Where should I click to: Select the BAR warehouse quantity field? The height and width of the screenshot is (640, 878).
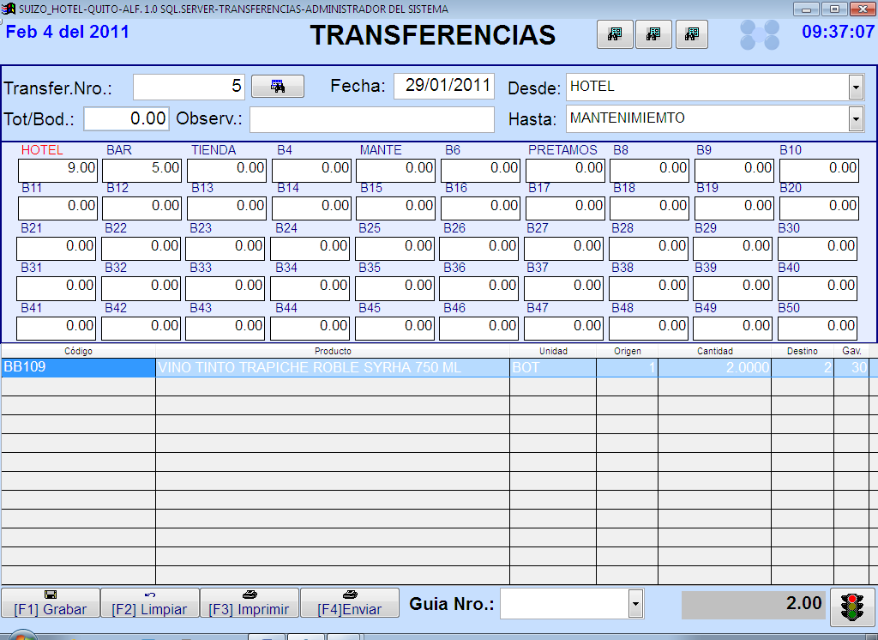pos(142,169)
